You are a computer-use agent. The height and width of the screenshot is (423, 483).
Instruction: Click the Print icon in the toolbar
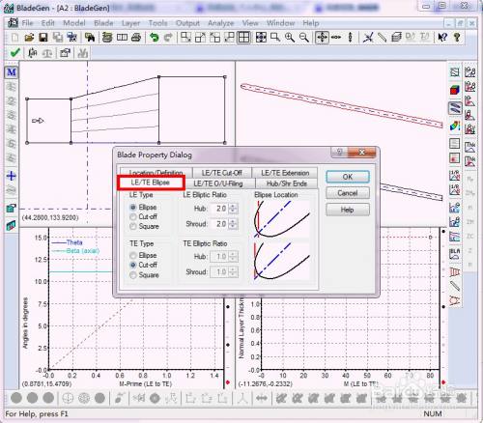[136, 38]
